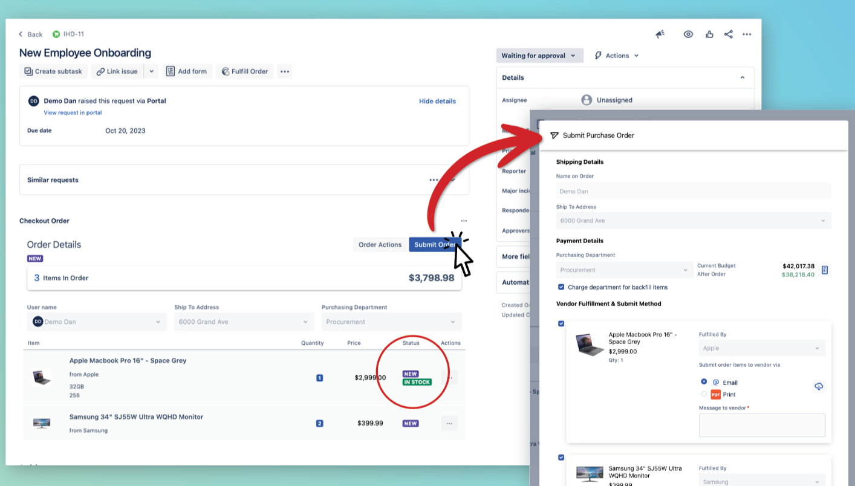
Task: Open the Purchasing Department dropdown under Order Details
Action: 391,322
